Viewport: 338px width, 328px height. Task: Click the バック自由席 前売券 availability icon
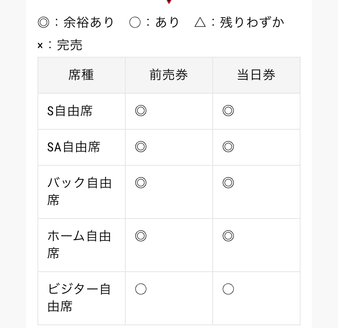(x=141, y=182)
